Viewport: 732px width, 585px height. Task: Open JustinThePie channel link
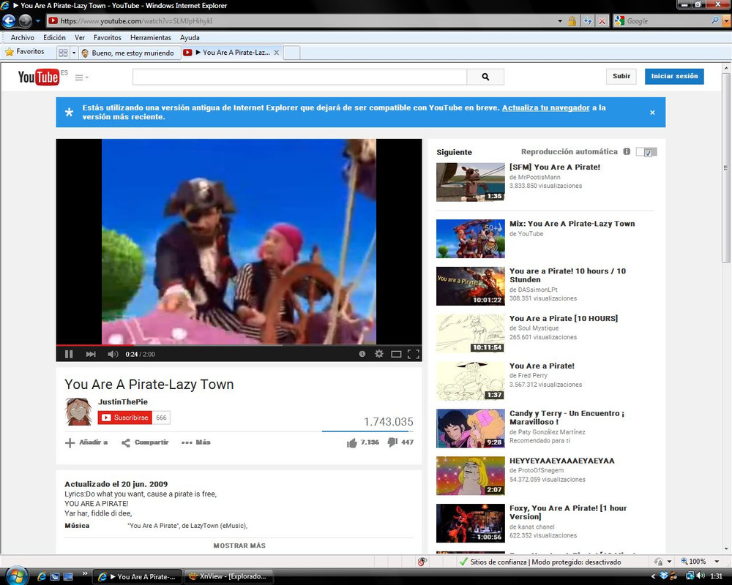click(123, 401)
